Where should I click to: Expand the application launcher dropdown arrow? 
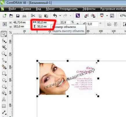107,16
